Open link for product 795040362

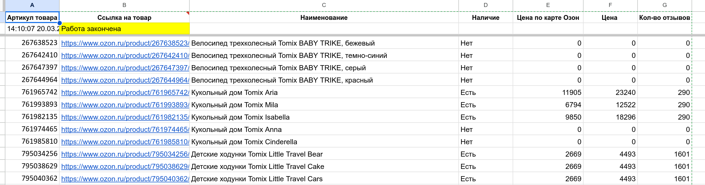pyautogui.click(x=125, y=179)
